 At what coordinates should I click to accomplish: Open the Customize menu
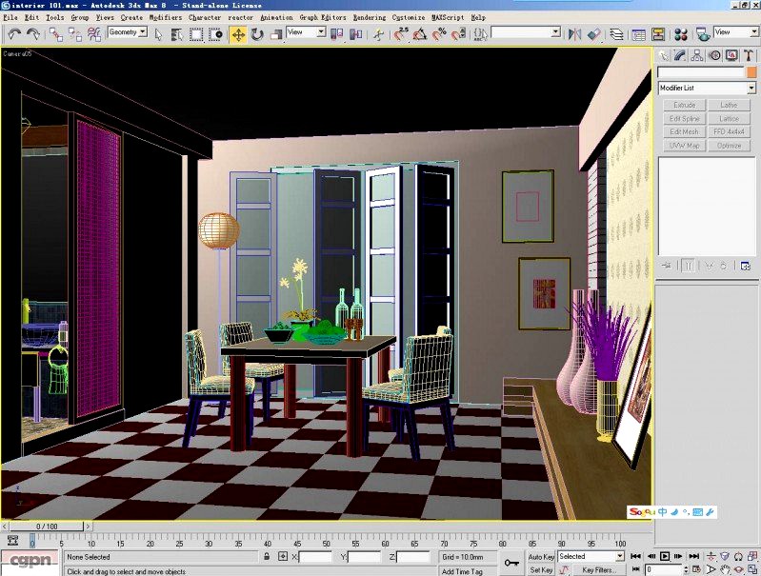409,17
